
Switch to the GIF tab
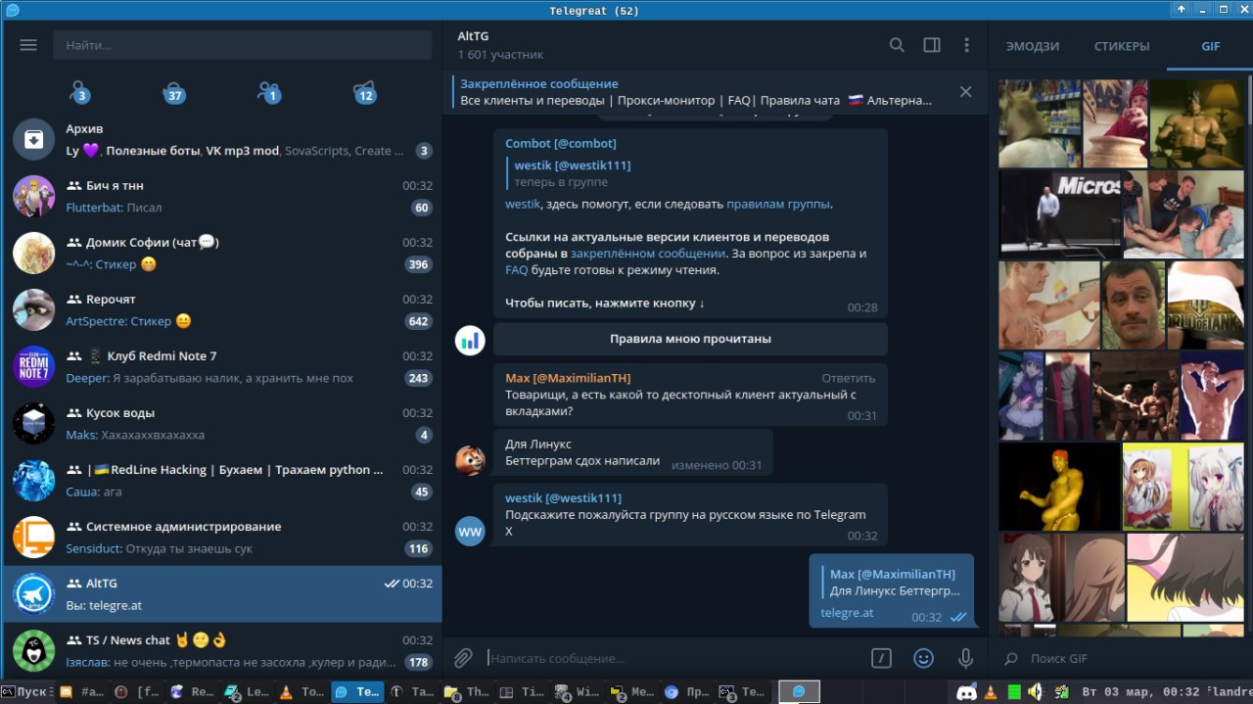point(1211,46)
